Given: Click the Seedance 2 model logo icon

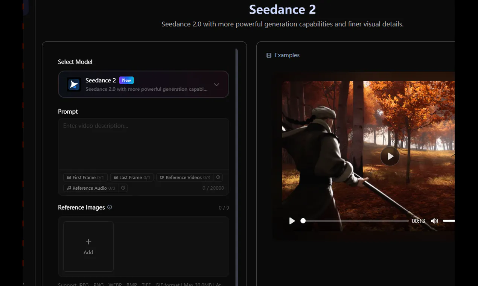Looking at the screenshot, I should point(74,84).
